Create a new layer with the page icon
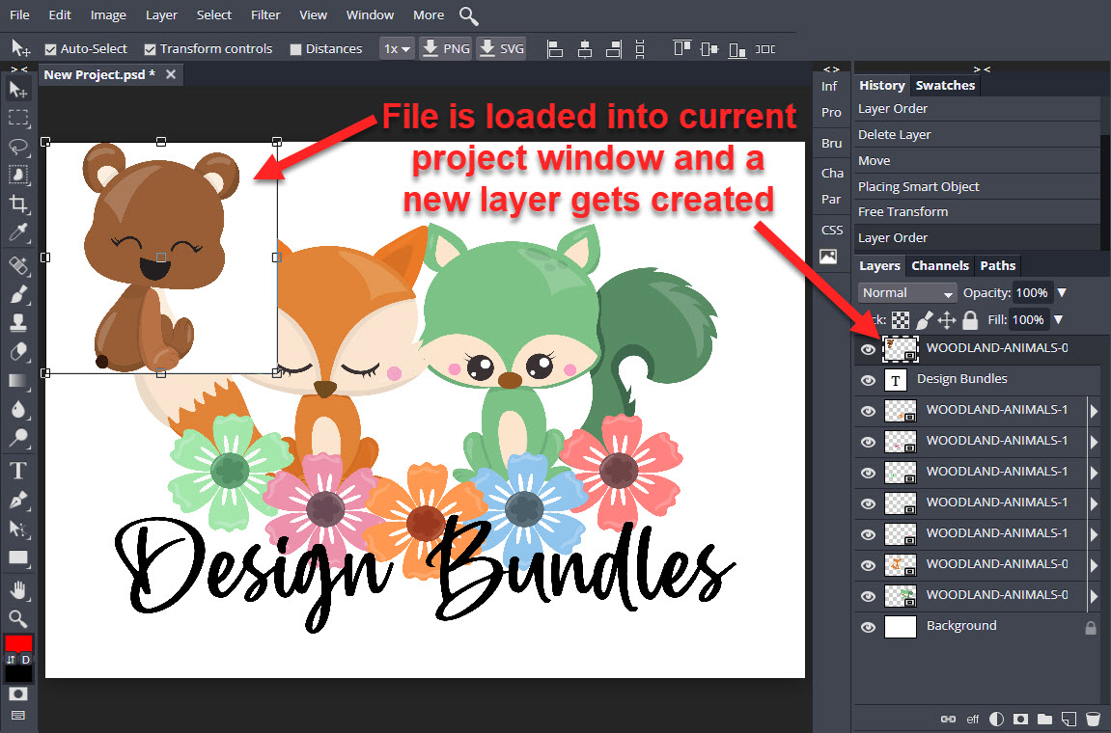The width and height of the screenshot is (1111, 733). (1069, 719)
